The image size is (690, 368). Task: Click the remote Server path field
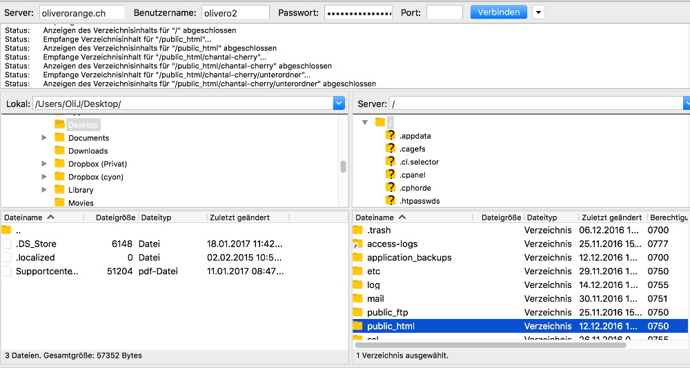[x=536, y=104]
